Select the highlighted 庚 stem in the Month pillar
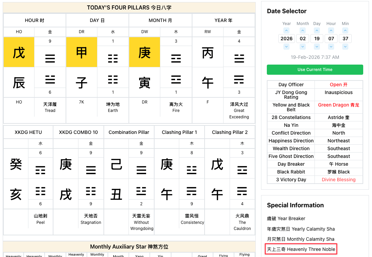The image size is (372, 257). 144,52
